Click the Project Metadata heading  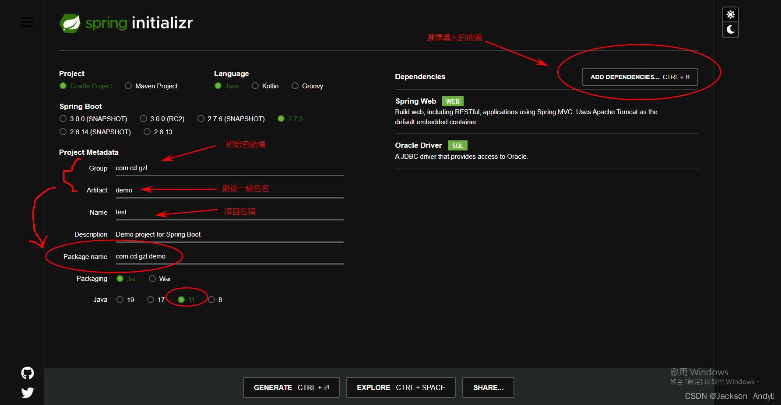pos(89,152)
